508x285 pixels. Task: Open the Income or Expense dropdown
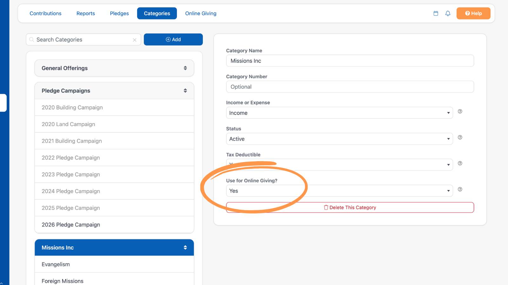tap(339, 113)
